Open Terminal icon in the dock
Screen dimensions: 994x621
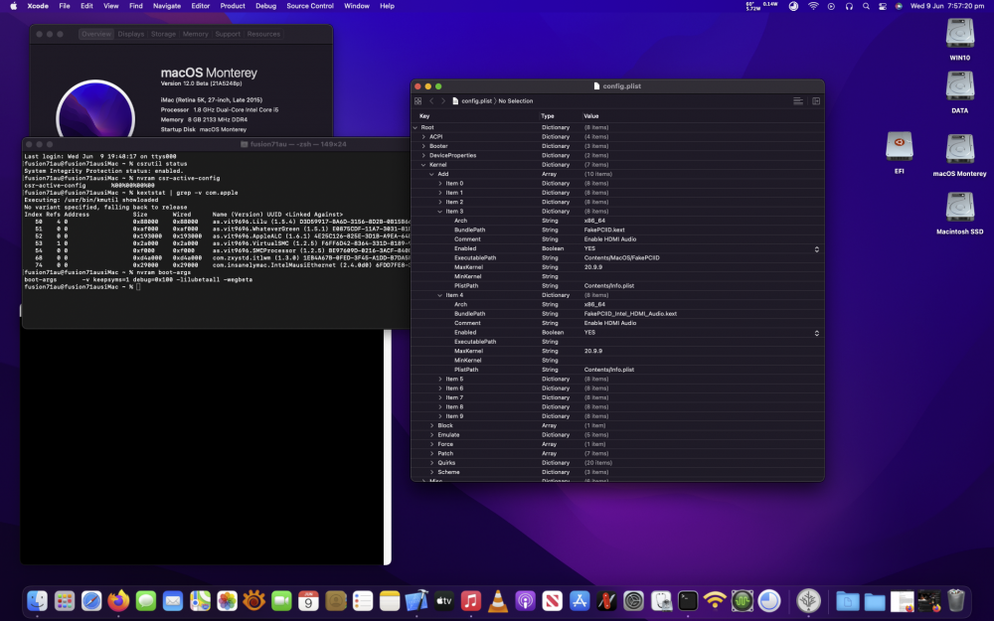click(688, 601)
